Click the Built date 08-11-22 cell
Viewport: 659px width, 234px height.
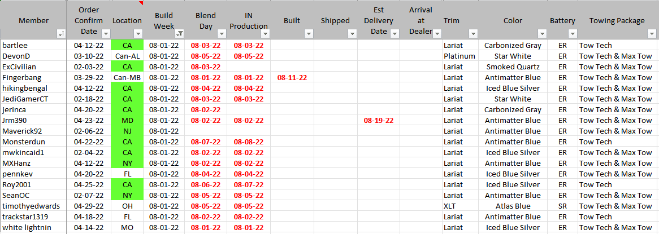[x=292, y=78]
